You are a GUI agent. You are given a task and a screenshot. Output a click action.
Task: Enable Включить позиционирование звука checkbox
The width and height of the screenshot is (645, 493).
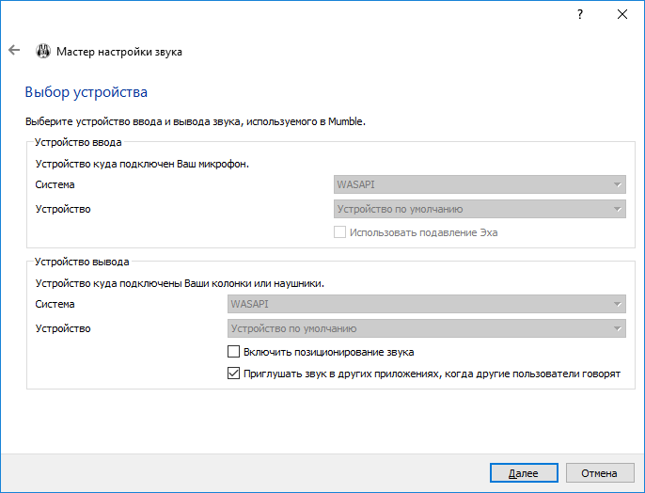[x=234, y=352]
